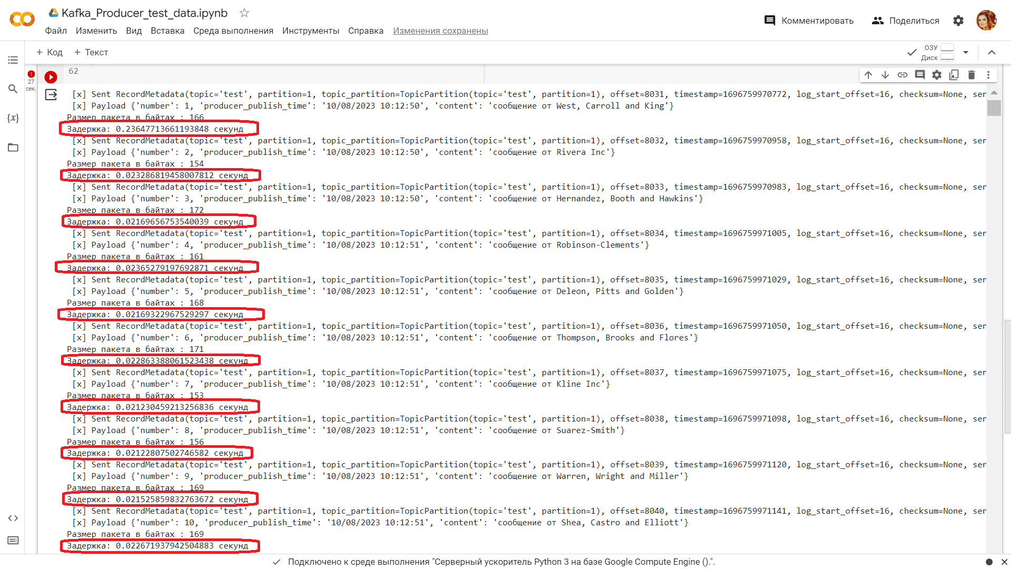Open the Файл menu
Screen dimensions: 1011x569
coord(56,31)
